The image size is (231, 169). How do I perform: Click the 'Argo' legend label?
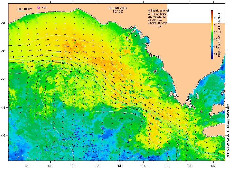44,7
